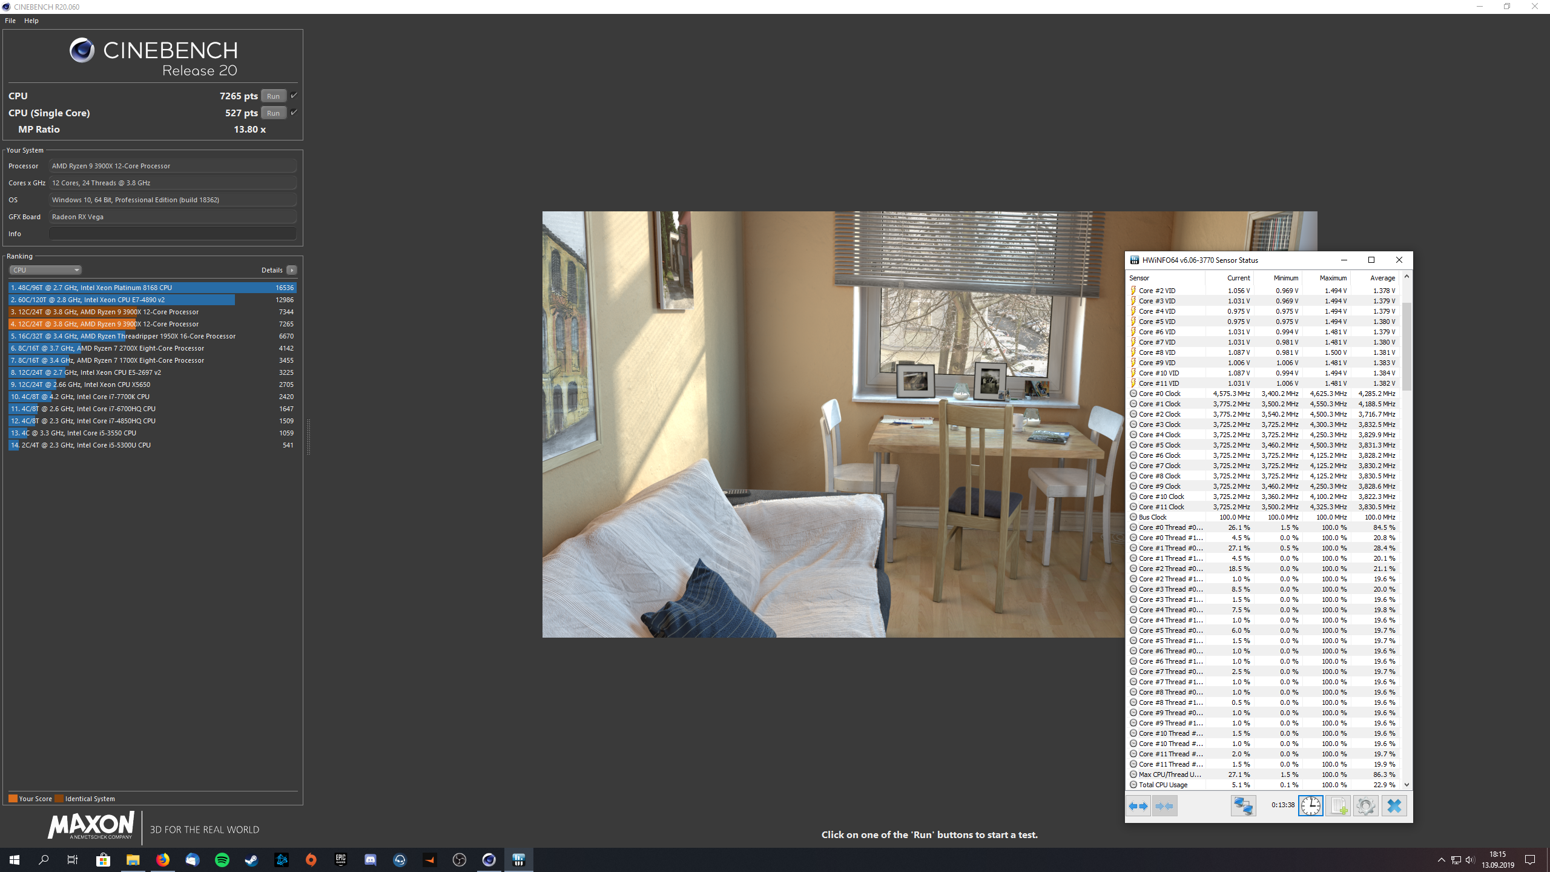Open HWiNFO network remote monitoring icon
1550x872 pixels.
point(1243,806)
